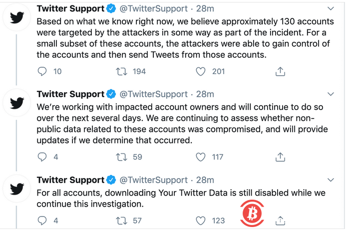Click the 28m timestamp on third tweet
This screenshot has width=349, height=233.
[204, 180]
